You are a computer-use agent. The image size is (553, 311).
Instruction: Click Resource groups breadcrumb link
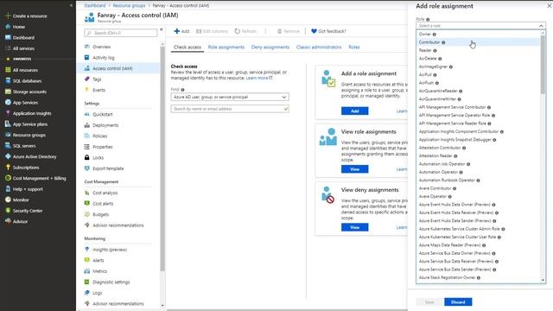point(129,6)
